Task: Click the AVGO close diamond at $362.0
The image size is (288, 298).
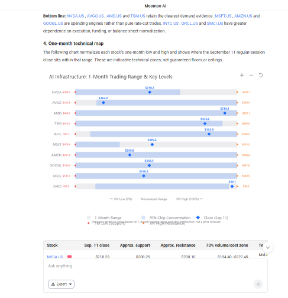Action: (x=103, y=103)
